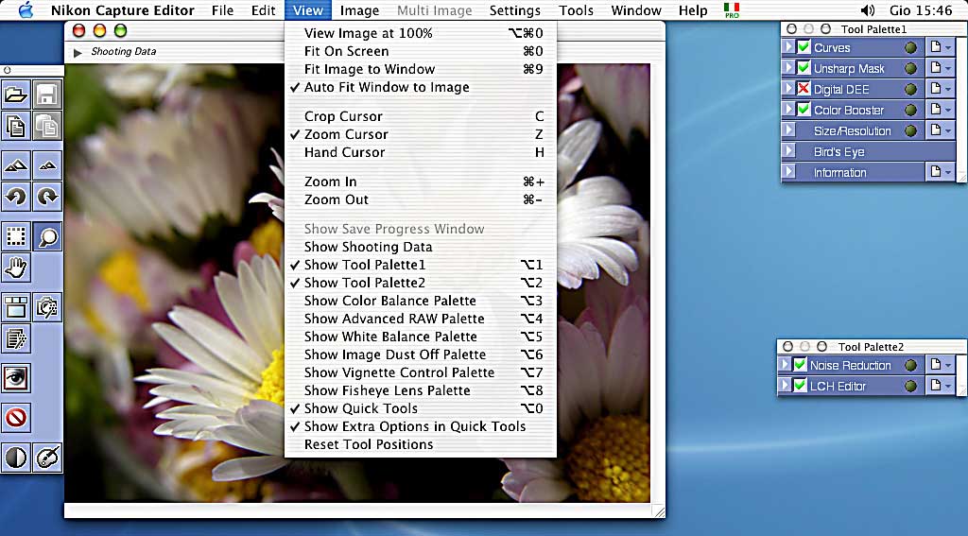
Task: Expand the Bird's Eye panel triangle
Action: click(788, 151)
